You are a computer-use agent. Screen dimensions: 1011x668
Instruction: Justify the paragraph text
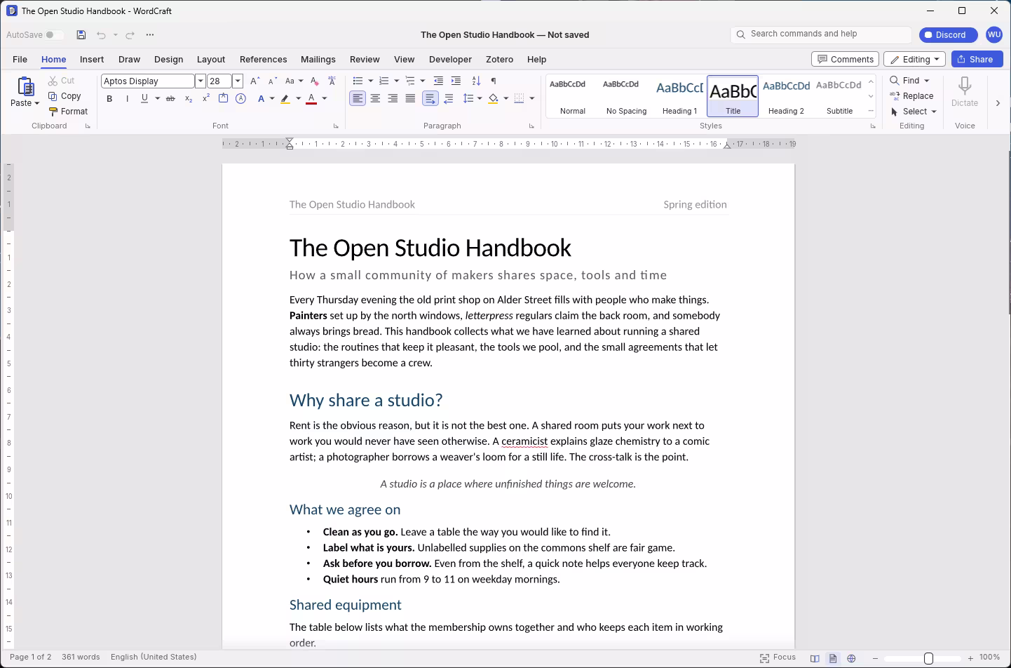coord(411,99)
